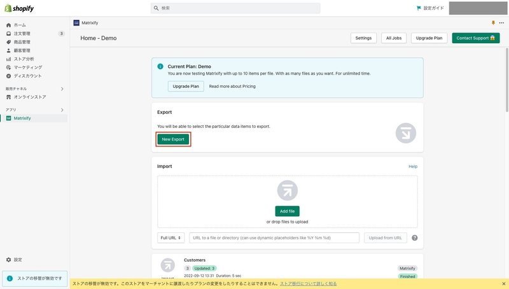Click the marketing target icon
The height and width of the screenshot is (289, 509).
[x=8, y=67]
